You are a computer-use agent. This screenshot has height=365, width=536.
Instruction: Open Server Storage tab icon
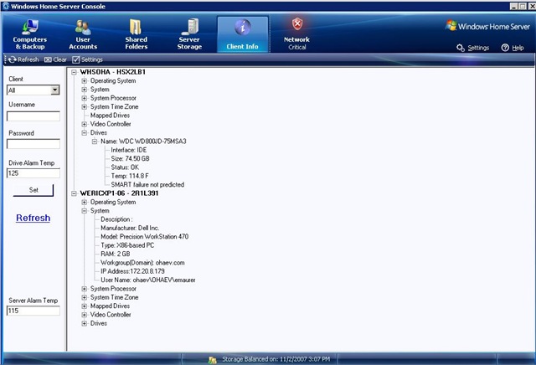coord(190,27)
